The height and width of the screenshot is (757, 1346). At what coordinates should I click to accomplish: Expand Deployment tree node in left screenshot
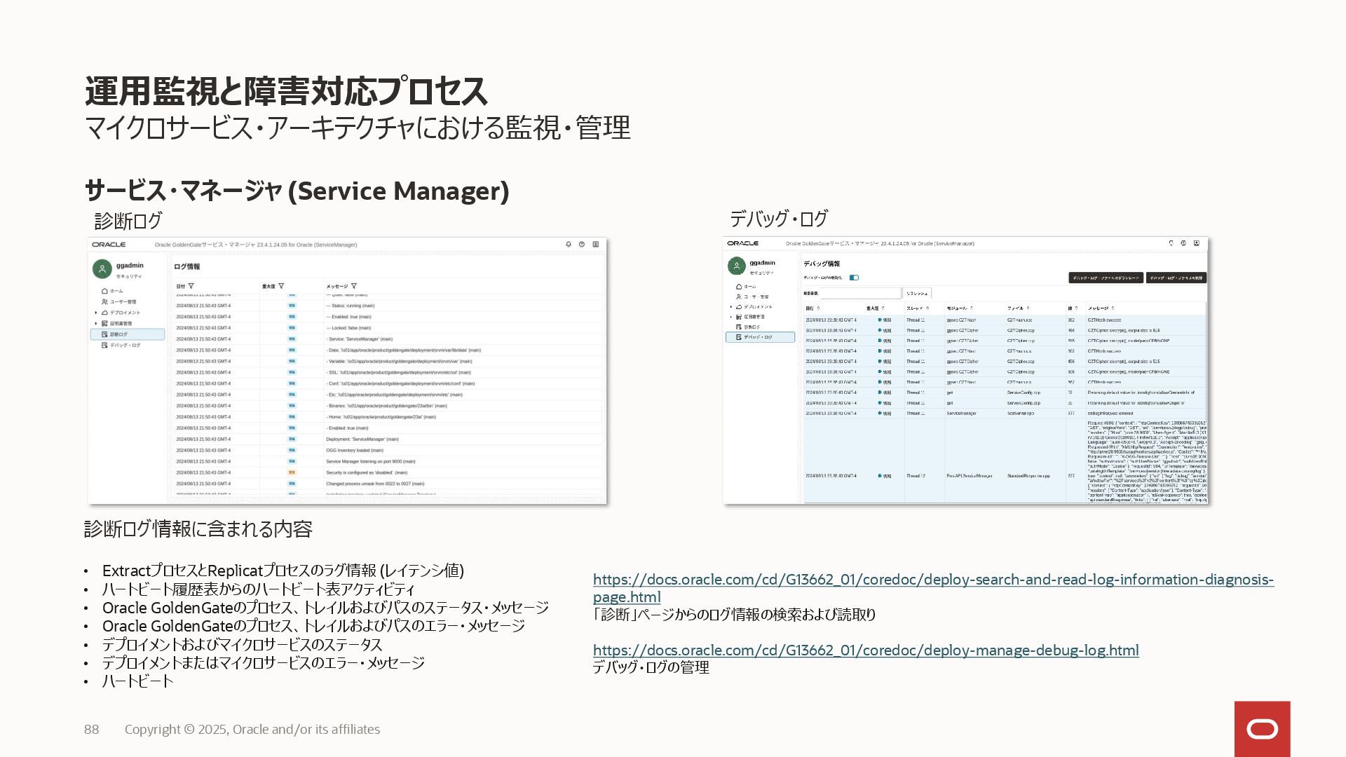[x=96, y=313]
